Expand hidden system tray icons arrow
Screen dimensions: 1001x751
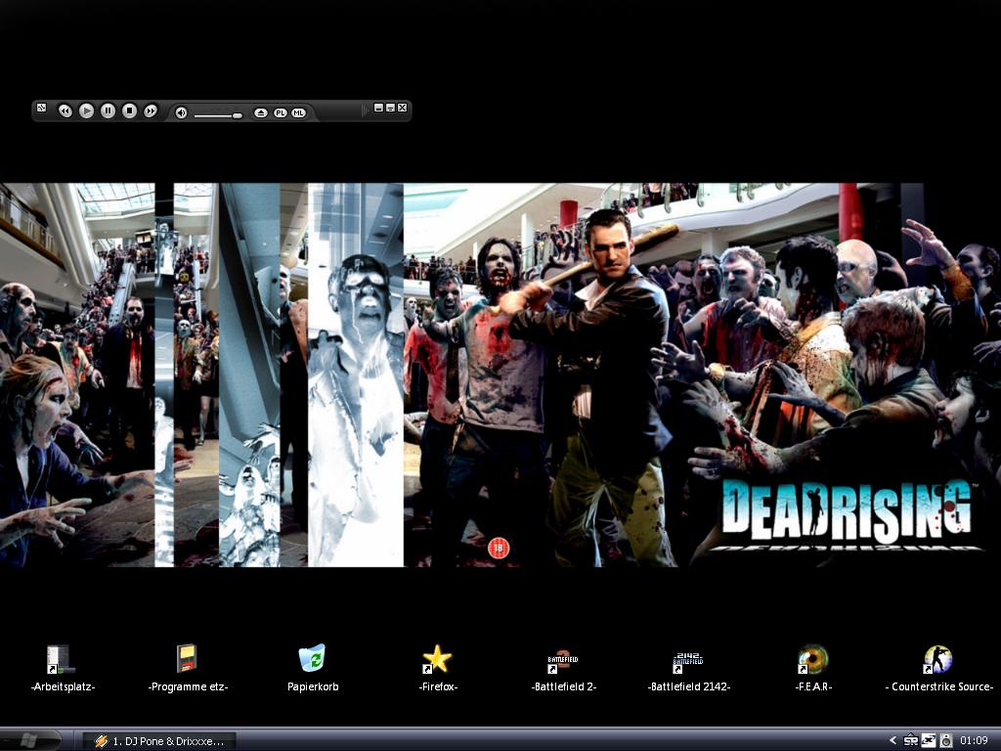click(x=892, y=741)
